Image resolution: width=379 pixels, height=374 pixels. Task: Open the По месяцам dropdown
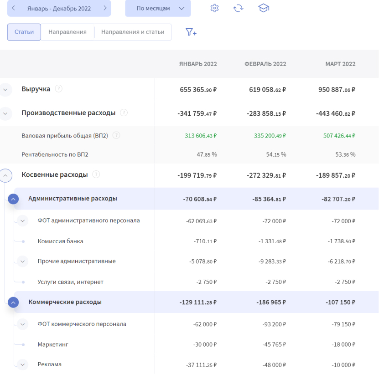pyautogui.click(x=158, y=8)
